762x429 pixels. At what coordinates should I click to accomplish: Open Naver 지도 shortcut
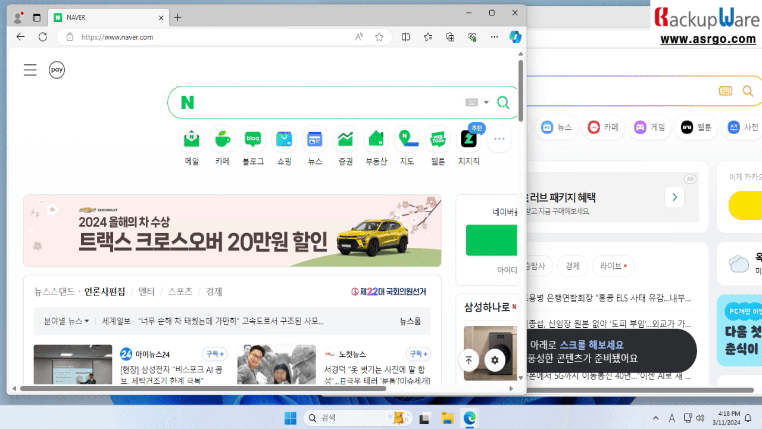(407, 146)
